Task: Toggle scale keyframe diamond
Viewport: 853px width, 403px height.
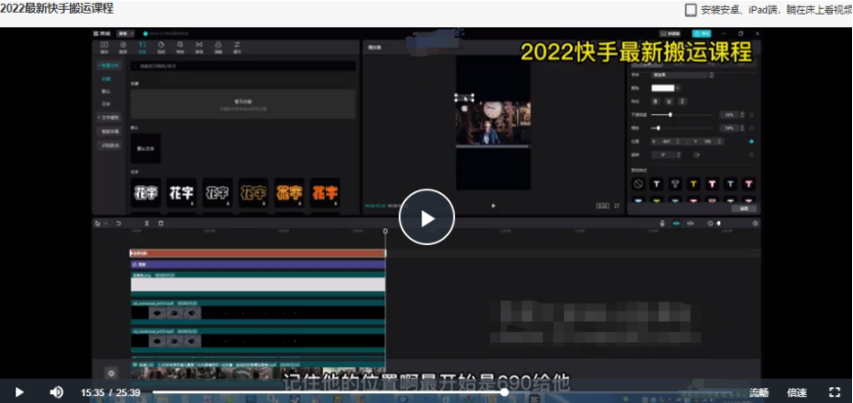Action: [x=751, y=129]
